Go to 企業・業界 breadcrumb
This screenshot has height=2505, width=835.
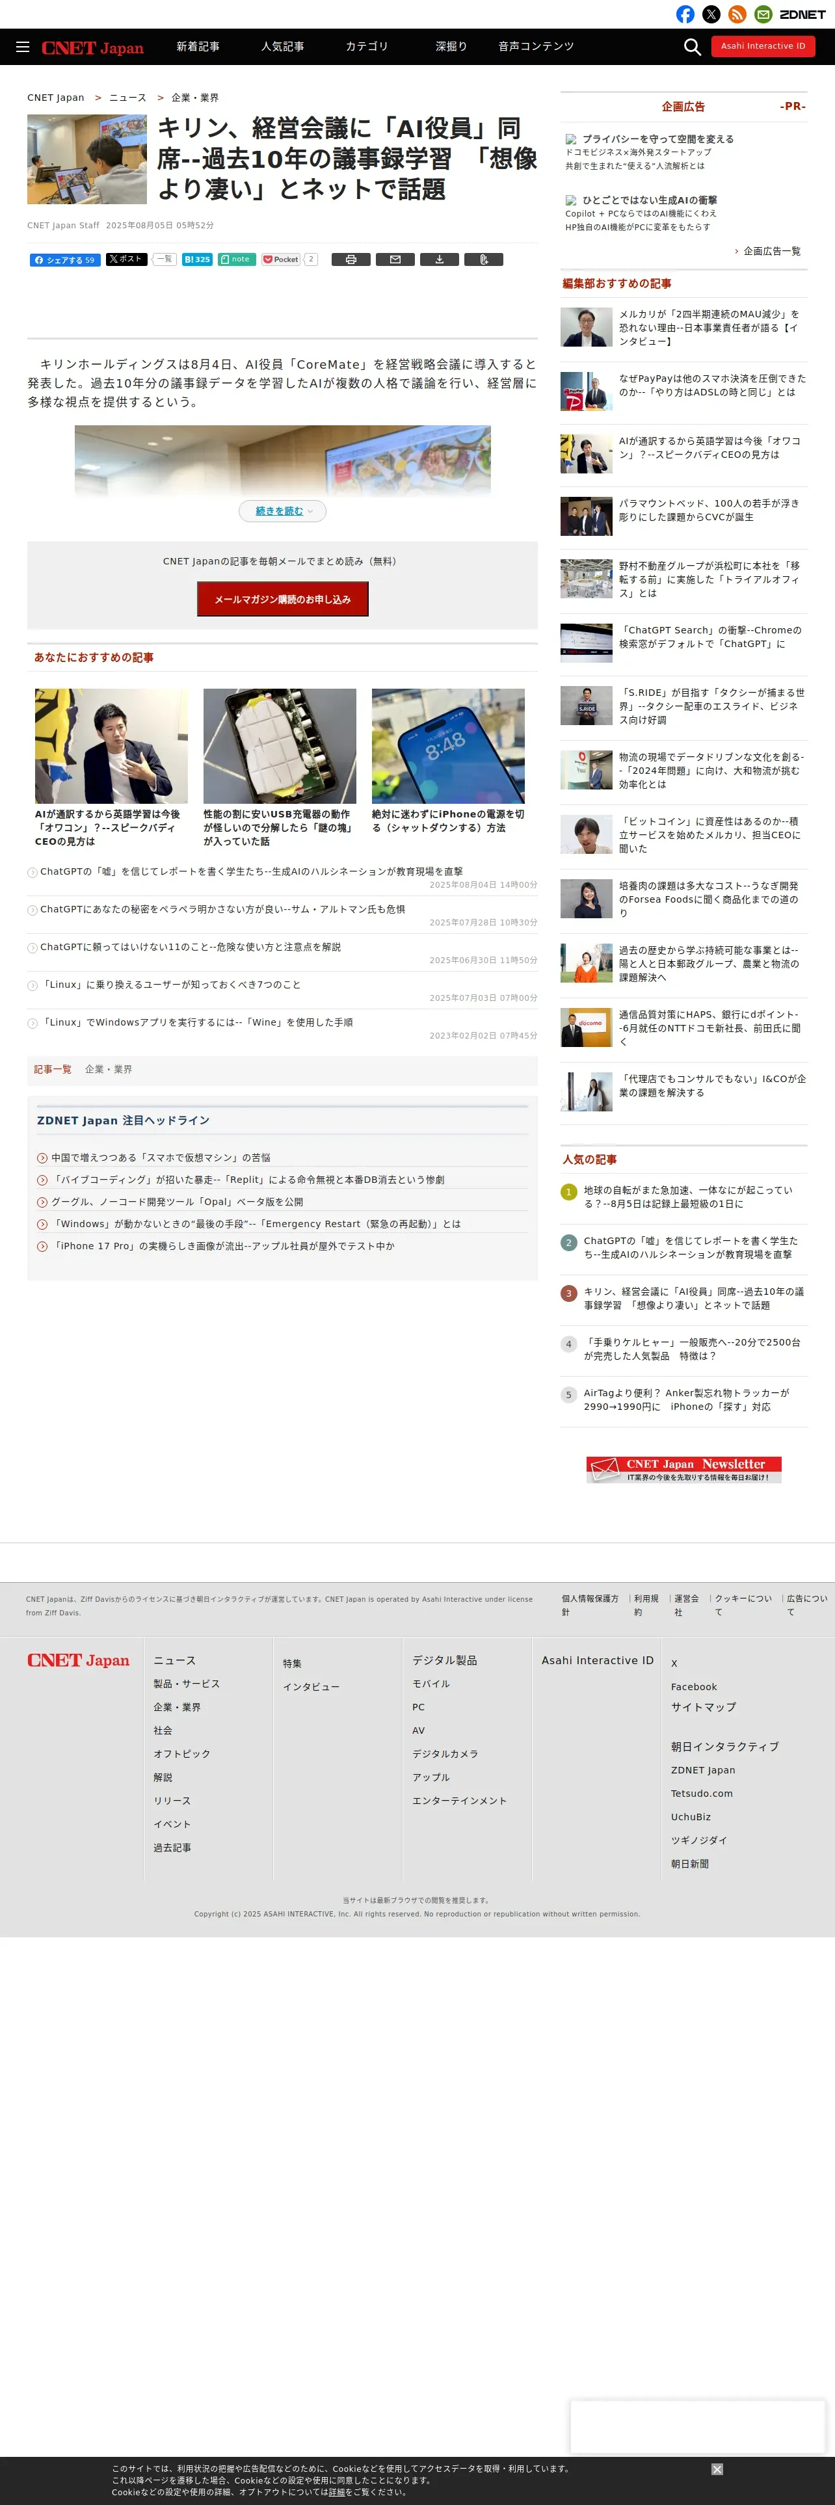(194, 98)
